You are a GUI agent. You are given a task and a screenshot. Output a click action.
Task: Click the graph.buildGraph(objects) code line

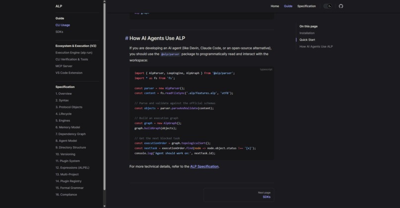(x=155, y=128)
